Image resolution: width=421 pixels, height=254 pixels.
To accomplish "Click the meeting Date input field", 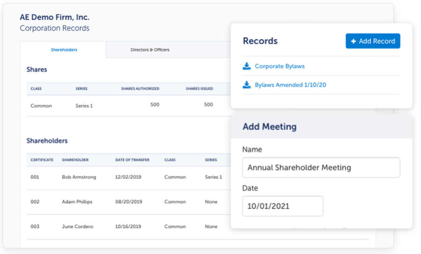I will click(x=283, y=206).
